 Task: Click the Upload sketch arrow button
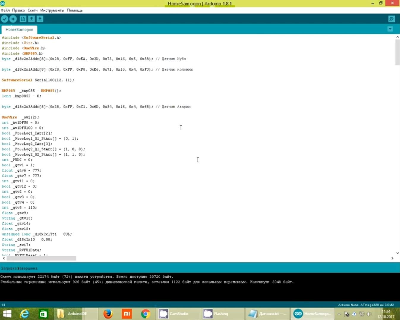click(x=13, y=19)
